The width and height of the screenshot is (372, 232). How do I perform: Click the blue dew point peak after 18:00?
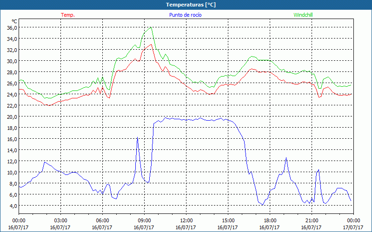286,158
